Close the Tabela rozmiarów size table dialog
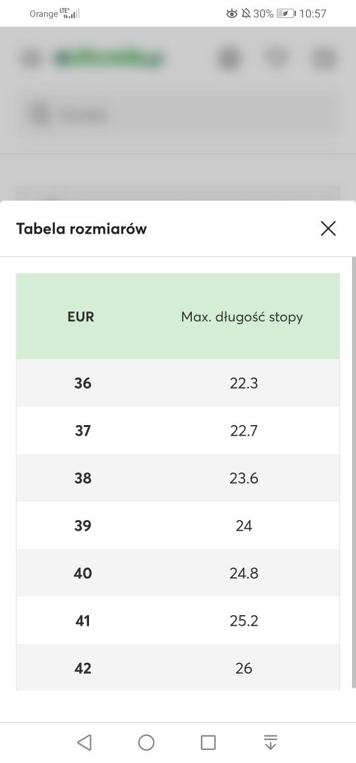The width and height of the screenshot is (356, 763). point(328,228)
